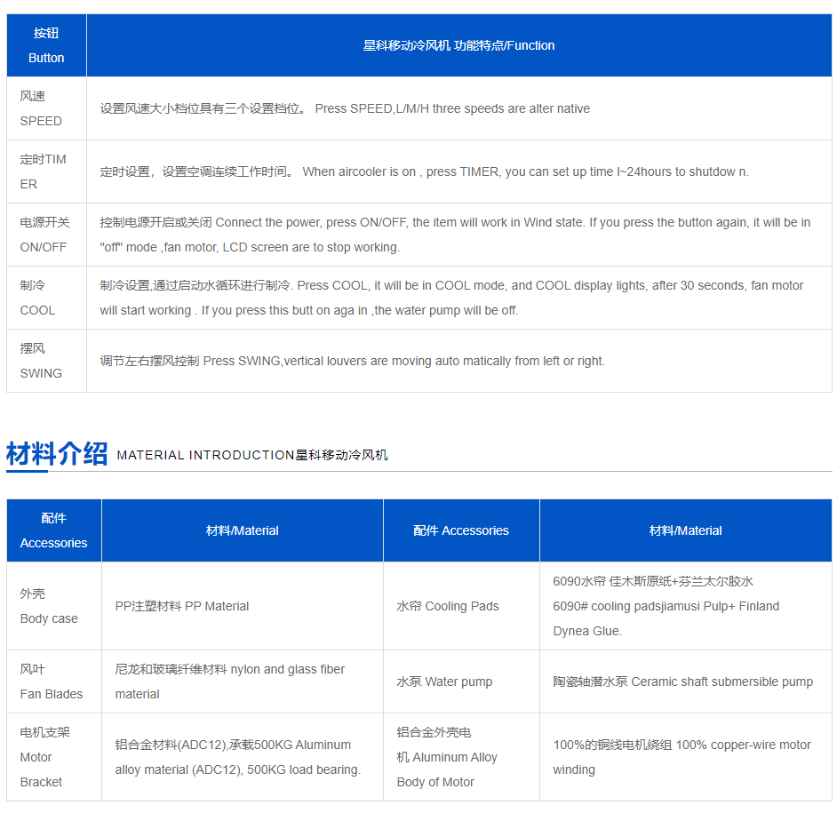This screenshot has height=813, width=837.
Task: Select the '风叶 Fan Blades' cell
Action: click(54, 681)
